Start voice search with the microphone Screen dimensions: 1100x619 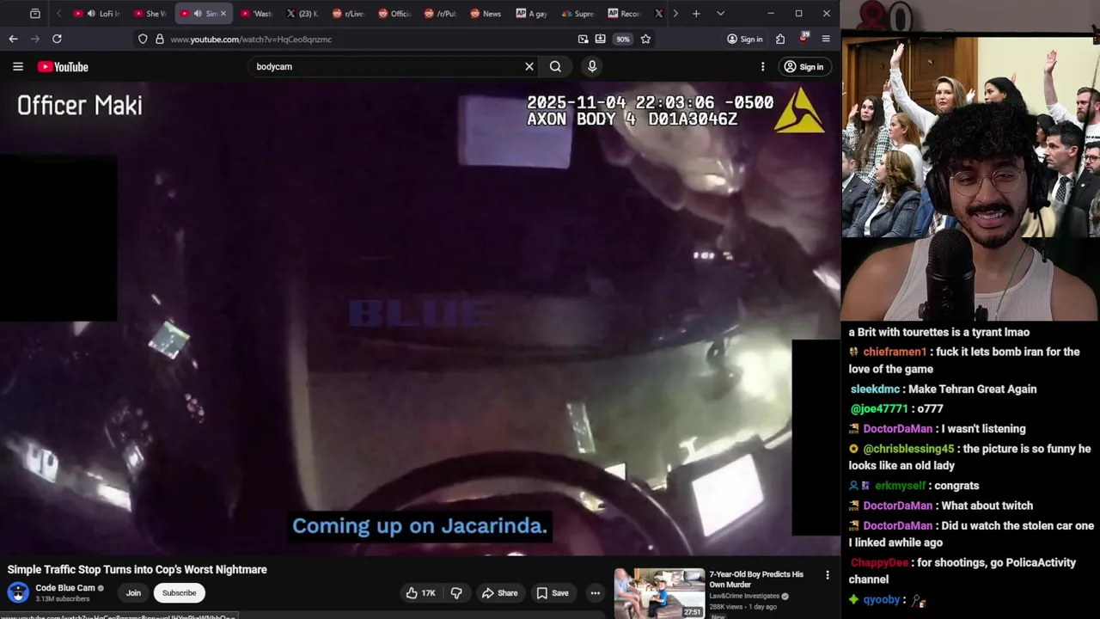[591, 66]
